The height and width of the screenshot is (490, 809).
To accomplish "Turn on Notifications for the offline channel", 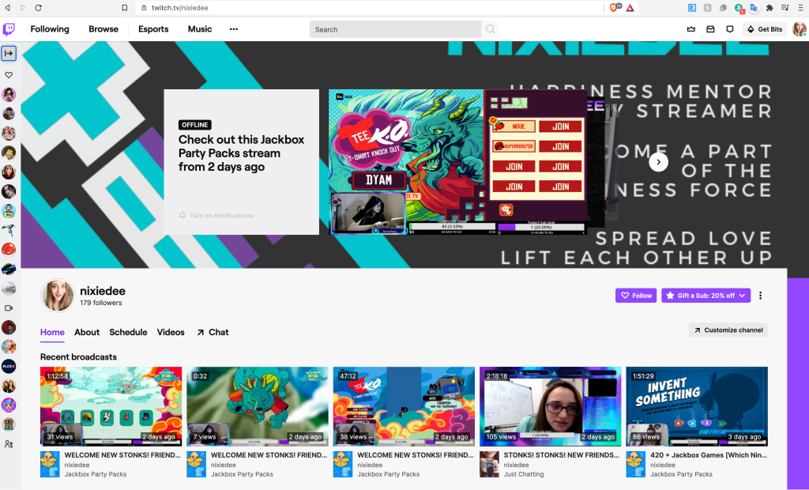I will (216, 216).
